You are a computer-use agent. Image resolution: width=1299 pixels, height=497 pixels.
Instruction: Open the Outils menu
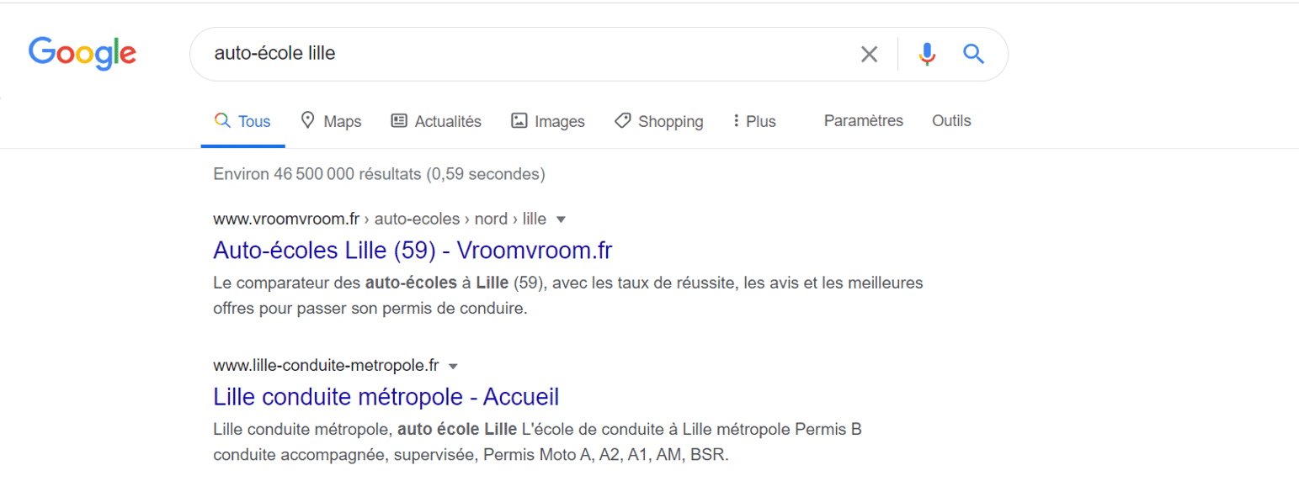tap(951, 120)
